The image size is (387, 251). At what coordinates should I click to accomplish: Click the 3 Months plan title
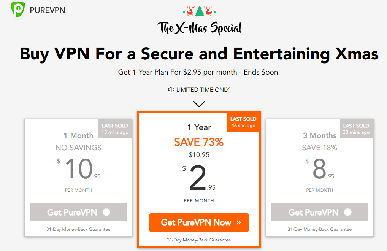coord(320,135)
